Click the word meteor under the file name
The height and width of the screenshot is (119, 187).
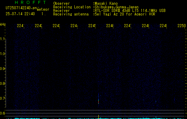[43, 10]
